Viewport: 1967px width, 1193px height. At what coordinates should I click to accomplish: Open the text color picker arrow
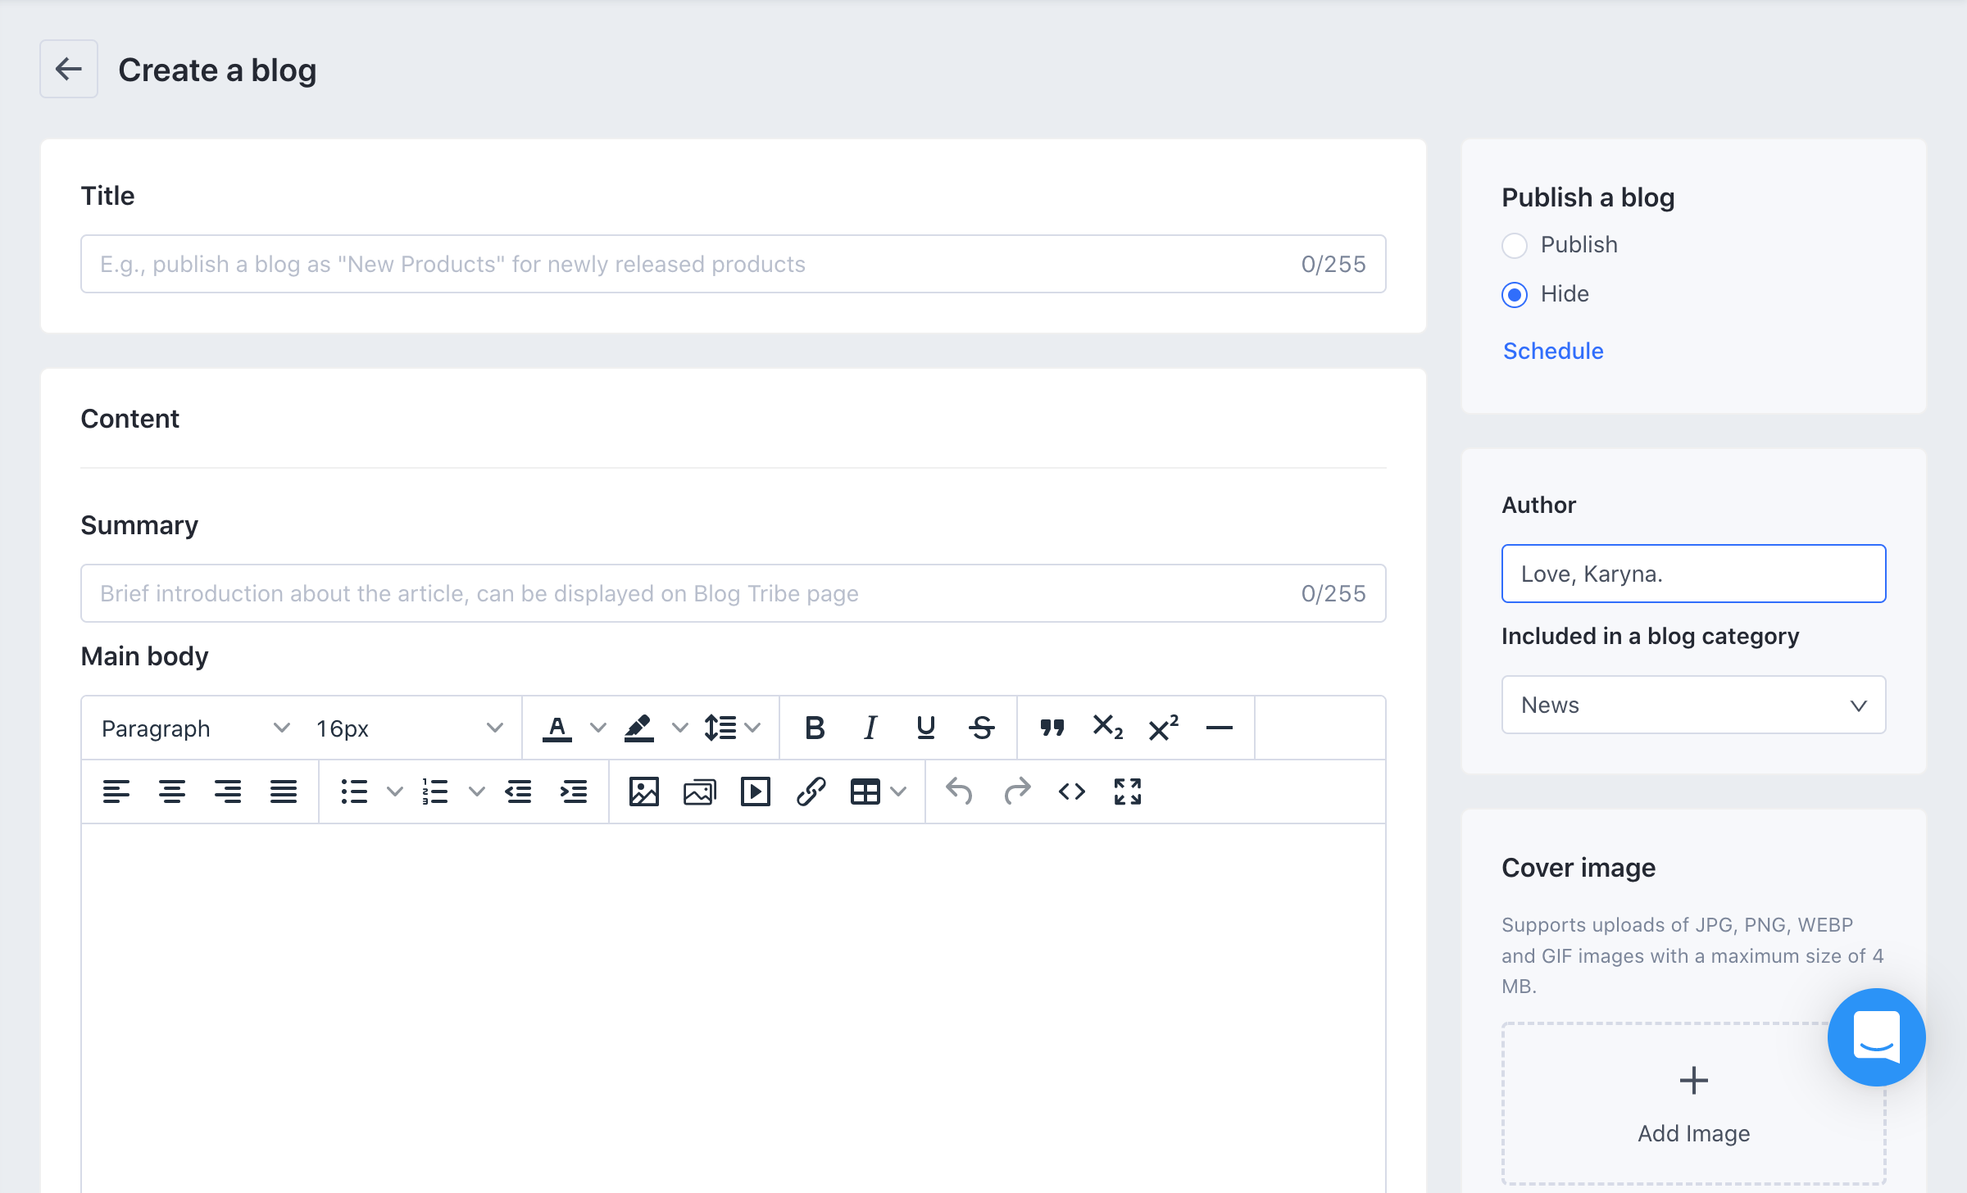point(598,728)
